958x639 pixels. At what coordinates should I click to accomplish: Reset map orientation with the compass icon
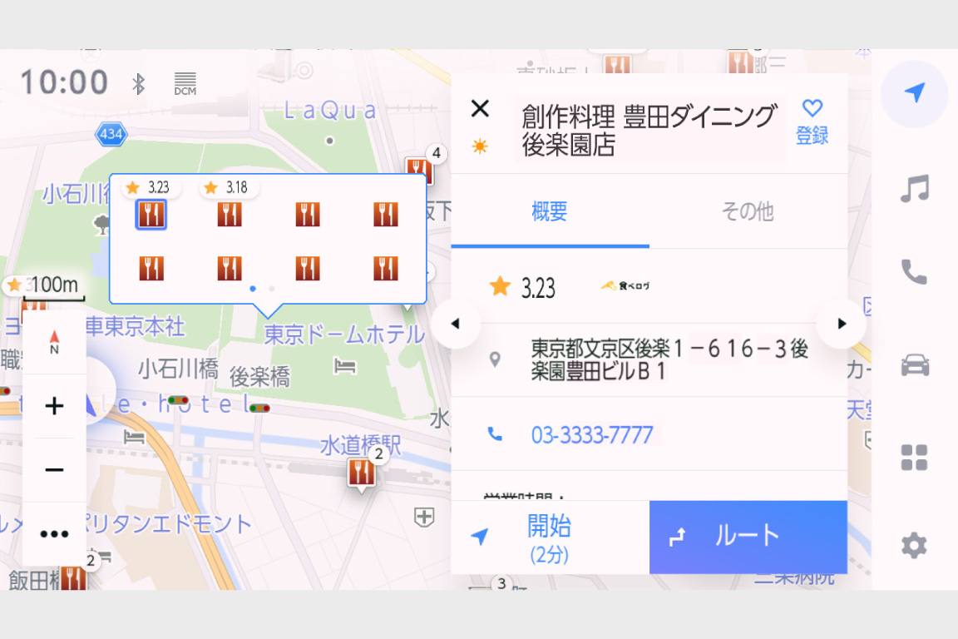point(54,341)
